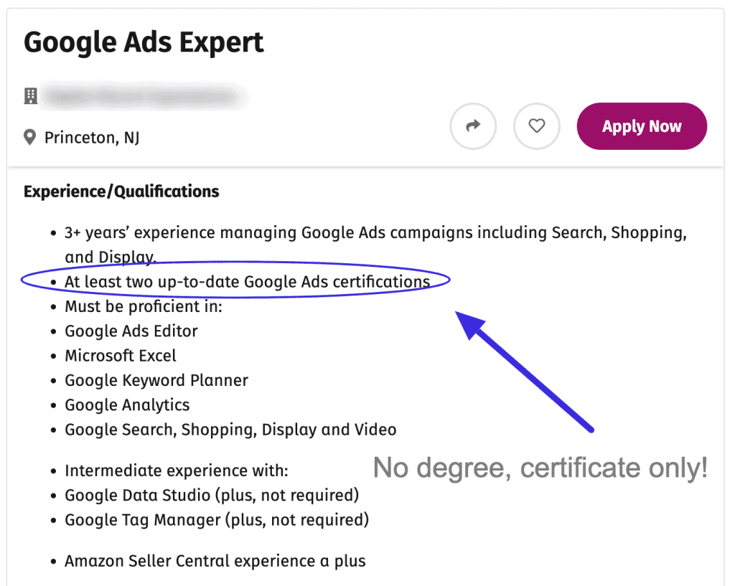Screen dimensions: 735x586
Task: Click the Google Ads Expert job title
Action: click(144, 42)
